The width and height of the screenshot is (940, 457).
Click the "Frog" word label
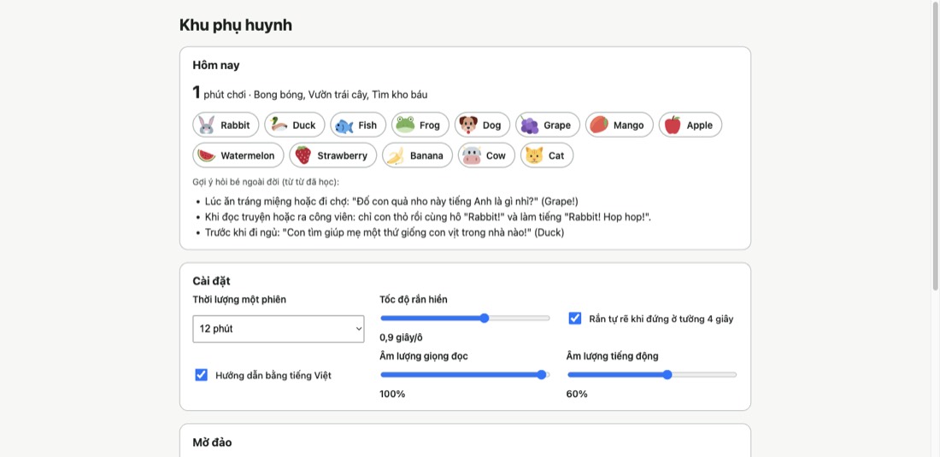[430, 126]
